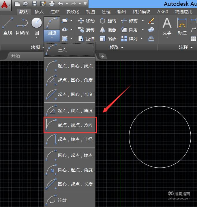Viewport: 197px width, 207px height.
Task: Switch to the Manage (管理) ribbon tab
Action: (106, 12)
